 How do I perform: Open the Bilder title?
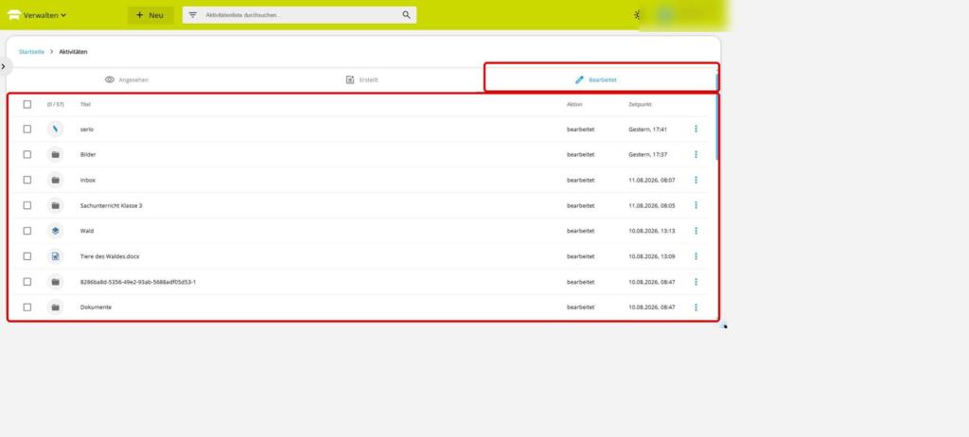click(88, 154)
